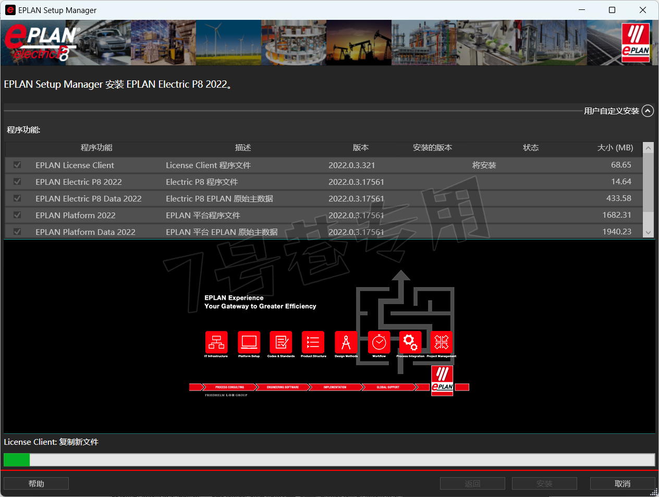Click the 版本 column header
The width and height of the screenshot is (659, 497).
[x=361, y=148]
